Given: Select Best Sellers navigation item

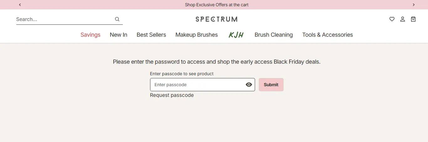Looking at the screenshot, I should coord(151,35).
